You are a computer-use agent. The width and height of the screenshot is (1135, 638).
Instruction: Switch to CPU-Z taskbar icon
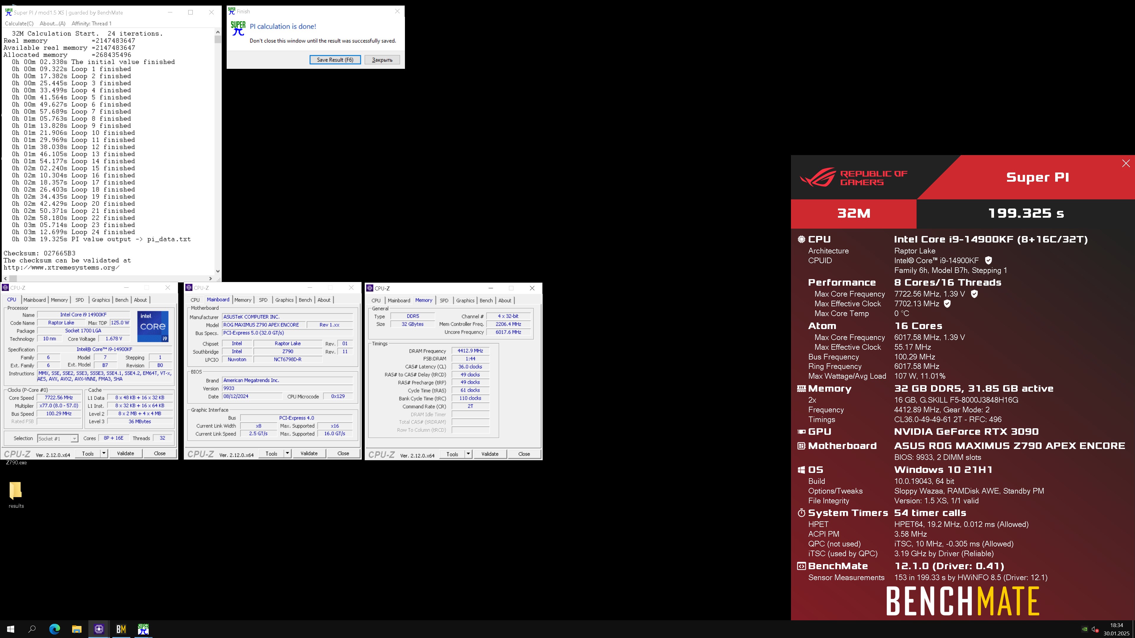pyautogui.click(x=99, y=629)
